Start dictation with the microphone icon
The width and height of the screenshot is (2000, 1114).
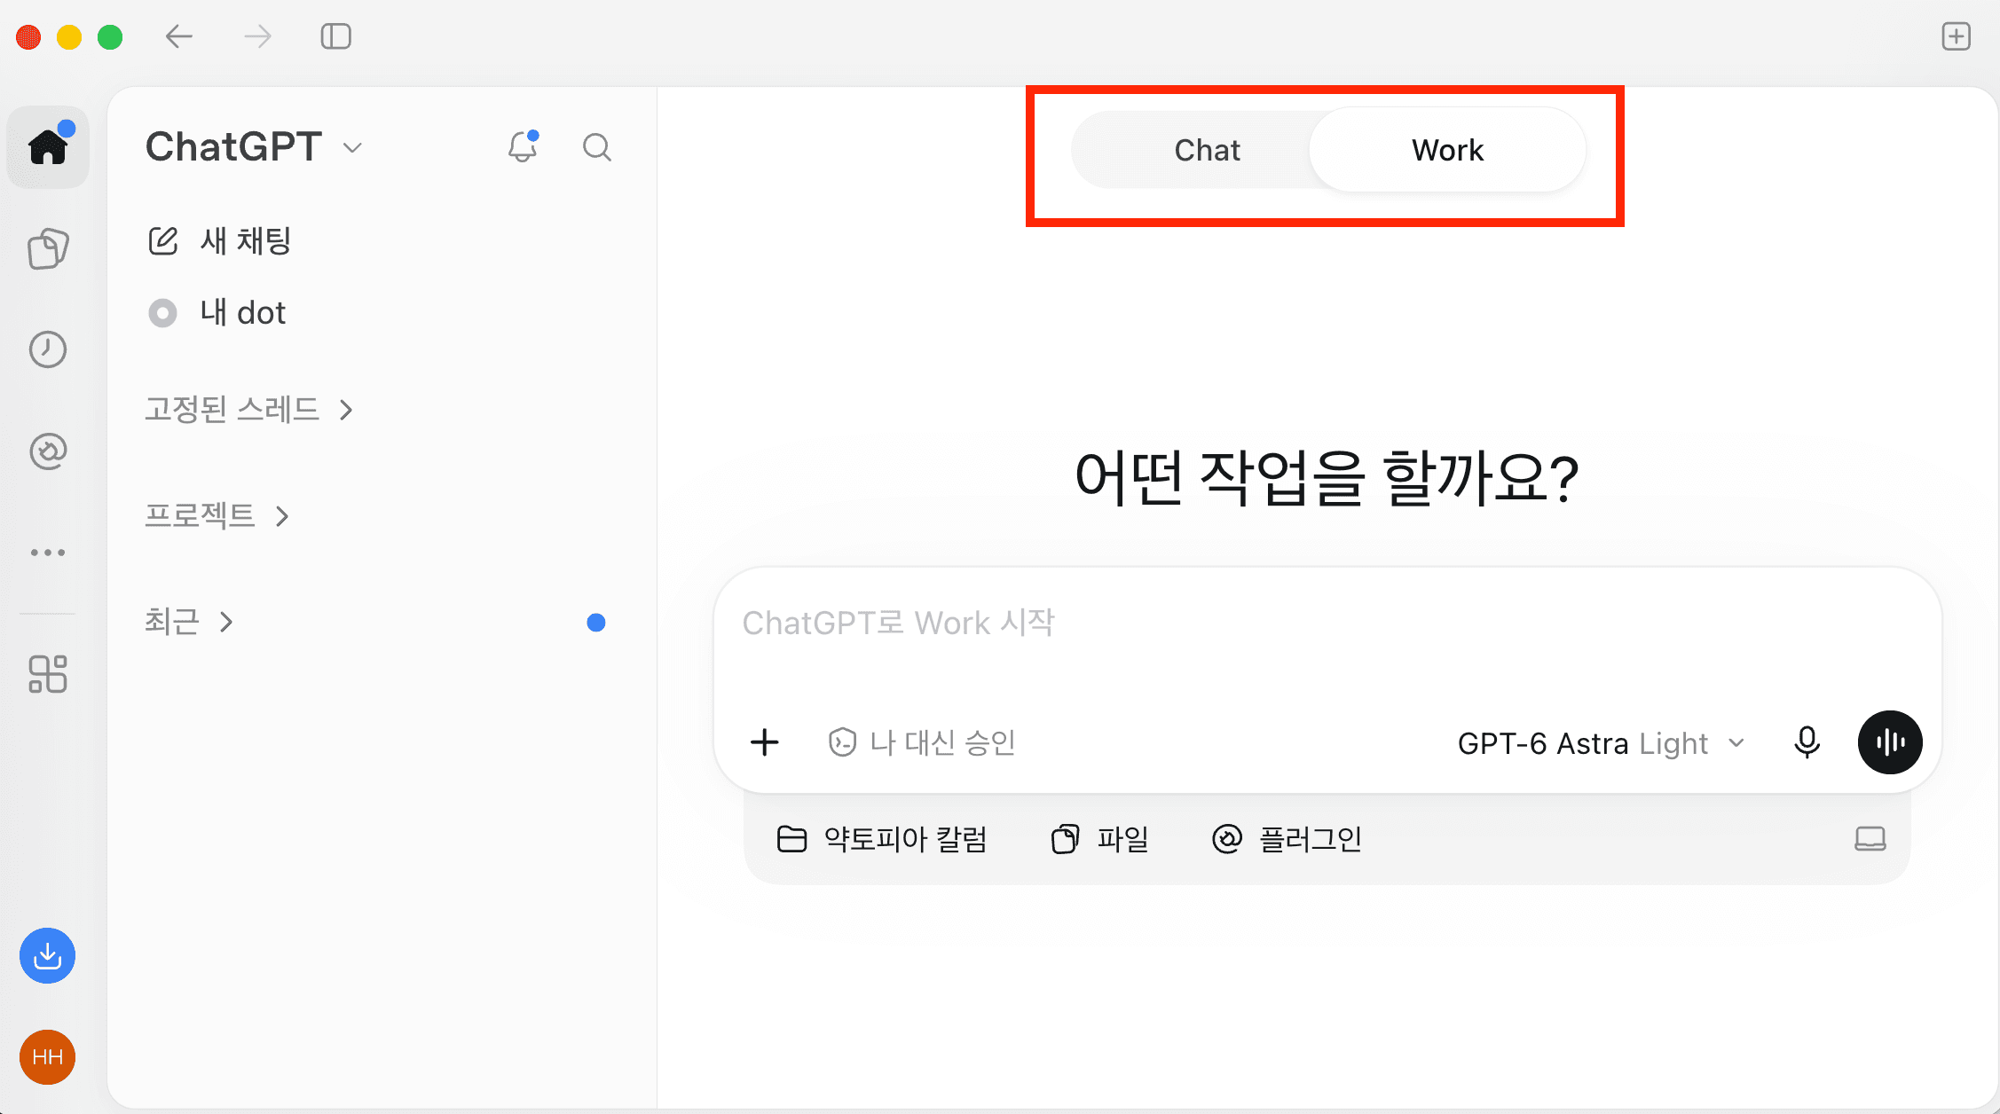pyautogui.click(x=1807, y=742)
